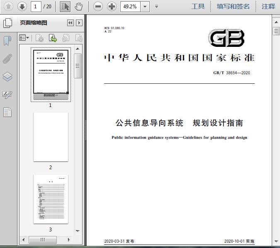Open the page thumbnails sidebar icon
Viewport: 280px width, 248px height.
click(7, 23)
